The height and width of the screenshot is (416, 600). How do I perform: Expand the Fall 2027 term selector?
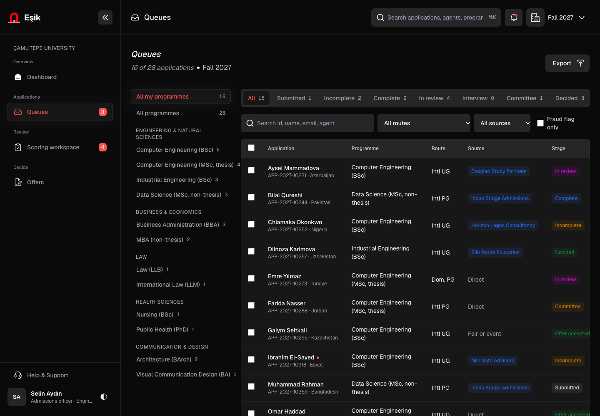[567, 17]
